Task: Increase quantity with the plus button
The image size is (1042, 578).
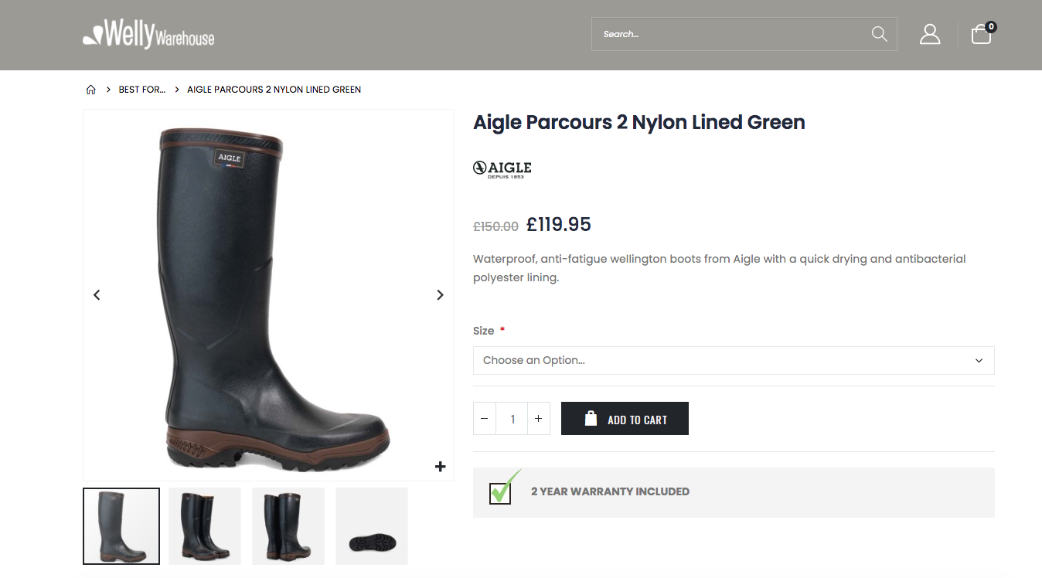Action: click(x=538, y=419)
